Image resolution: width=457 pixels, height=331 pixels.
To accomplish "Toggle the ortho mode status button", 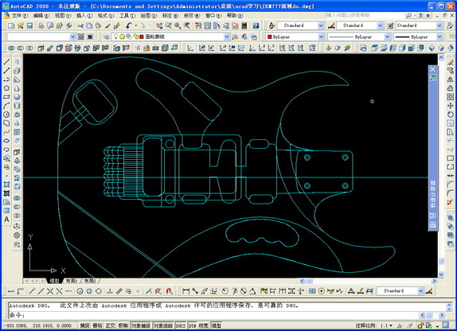I will pyautogui.click(x=110, y=325).
